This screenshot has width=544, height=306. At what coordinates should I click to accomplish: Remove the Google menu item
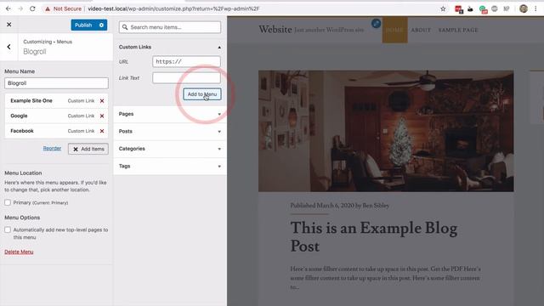pos(102,116)
